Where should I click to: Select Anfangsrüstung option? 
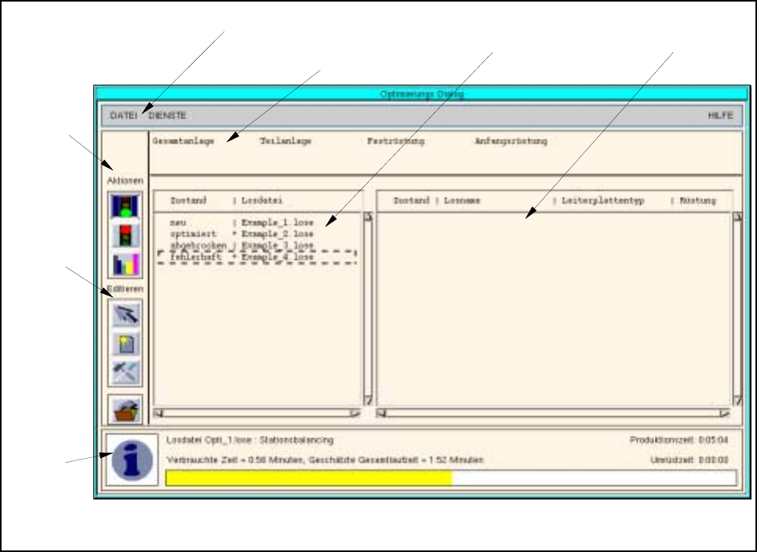pos(511,141)
